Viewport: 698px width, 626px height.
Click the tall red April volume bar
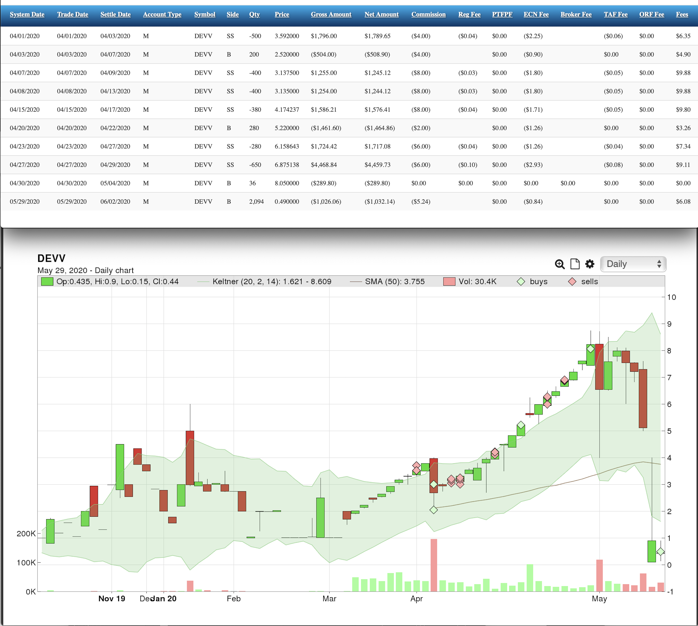click(434, 565)
